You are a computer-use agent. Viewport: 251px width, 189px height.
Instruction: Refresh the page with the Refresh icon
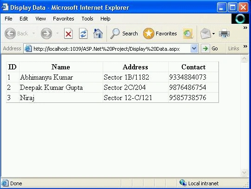coord(83,34)
